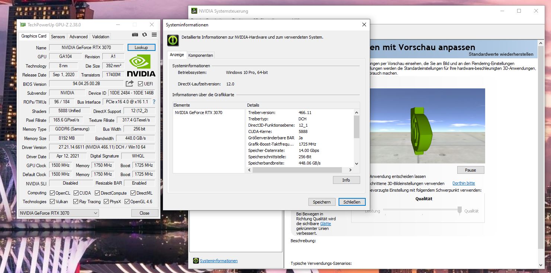Click the details list scroll-down arrow
Screen dimensions: 551x273
point(356,163)
